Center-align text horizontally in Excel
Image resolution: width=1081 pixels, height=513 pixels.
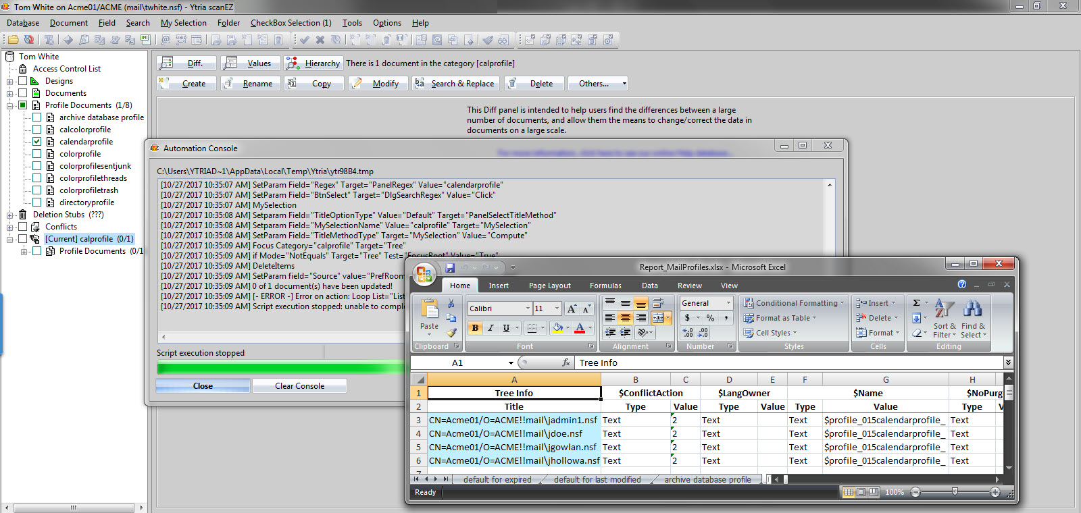click(626, 318)
